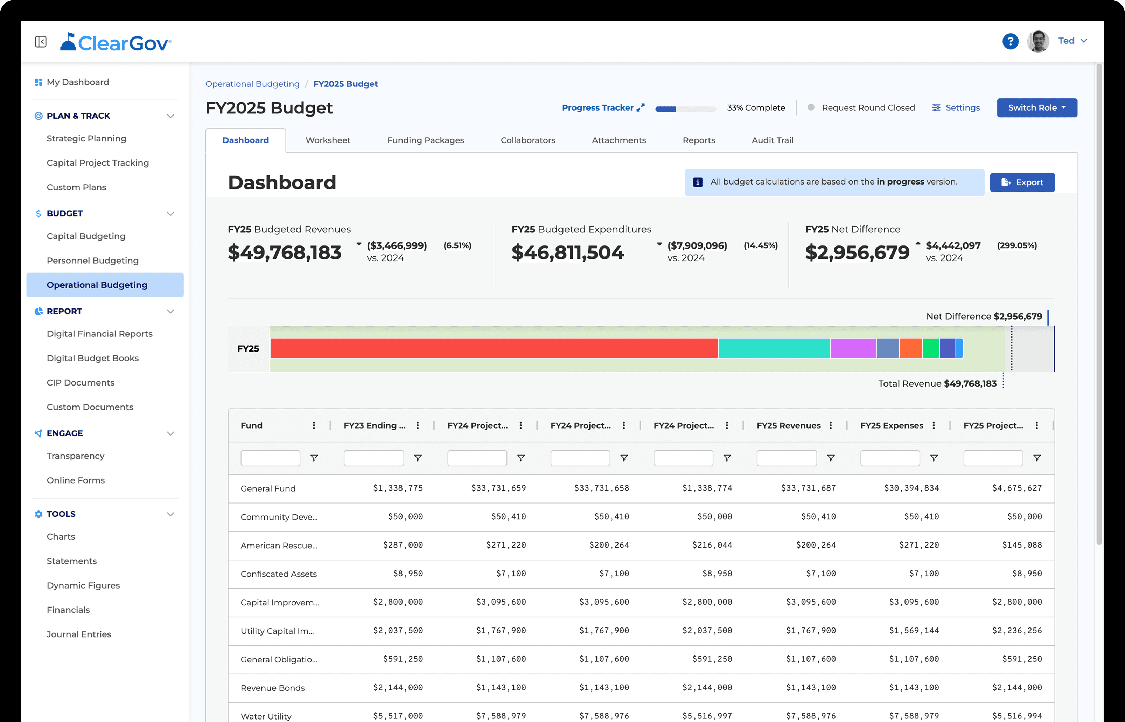Image resolution: width=1125 pixels, height=722 pixels.
Task: Open the Audit Trail tab
Action: click(x=772, y=140)
